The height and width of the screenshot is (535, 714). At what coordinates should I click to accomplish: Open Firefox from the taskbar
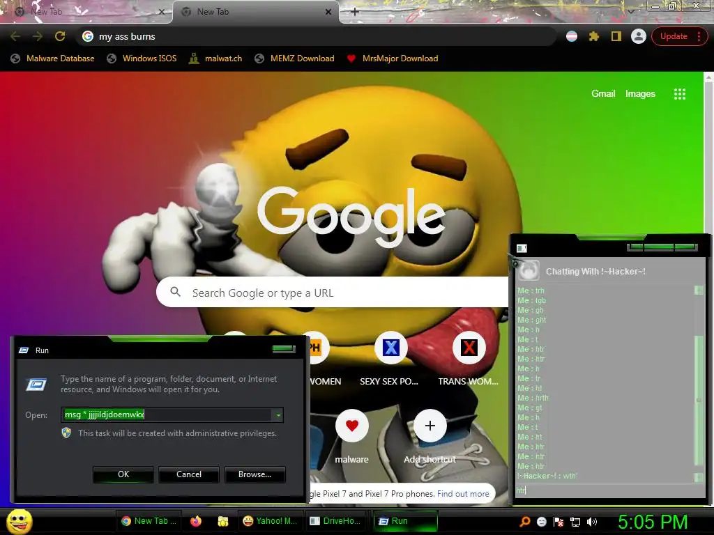196,521
